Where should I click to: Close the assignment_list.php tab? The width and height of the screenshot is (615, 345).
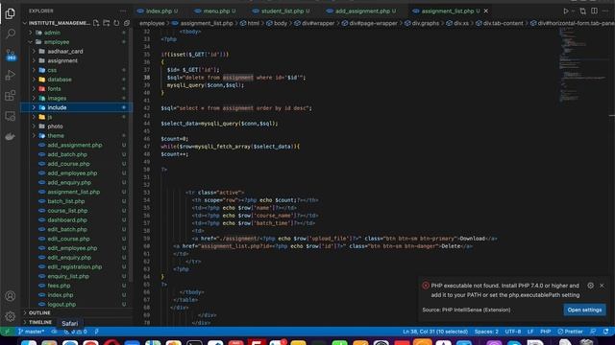[x=486, y=11]
